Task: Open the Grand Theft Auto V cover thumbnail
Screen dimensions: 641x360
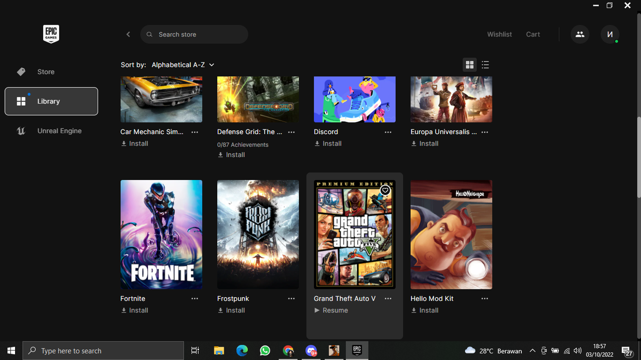Action: (x=355, y=234)
